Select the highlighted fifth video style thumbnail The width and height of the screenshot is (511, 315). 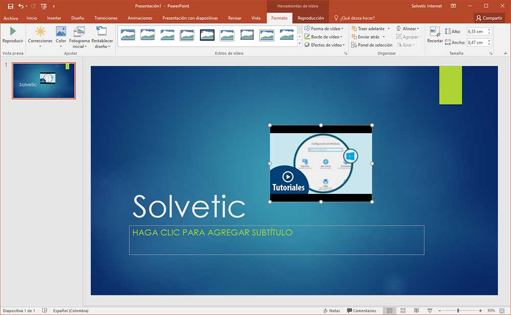tap(207, 35)
